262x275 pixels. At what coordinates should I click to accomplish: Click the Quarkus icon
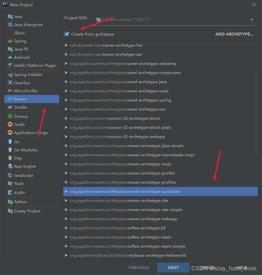[10, 83]
